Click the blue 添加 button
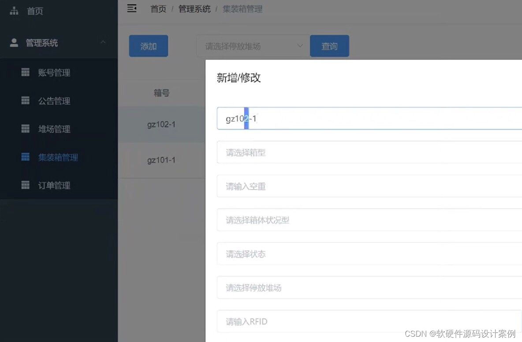 pos(148,45)
